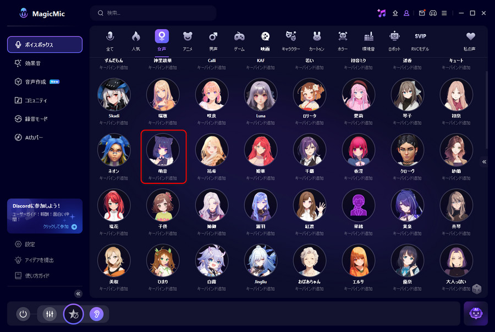The image size is (495, 332).
Task: Click the sparkling music note icon
Action: click(382, 13)
